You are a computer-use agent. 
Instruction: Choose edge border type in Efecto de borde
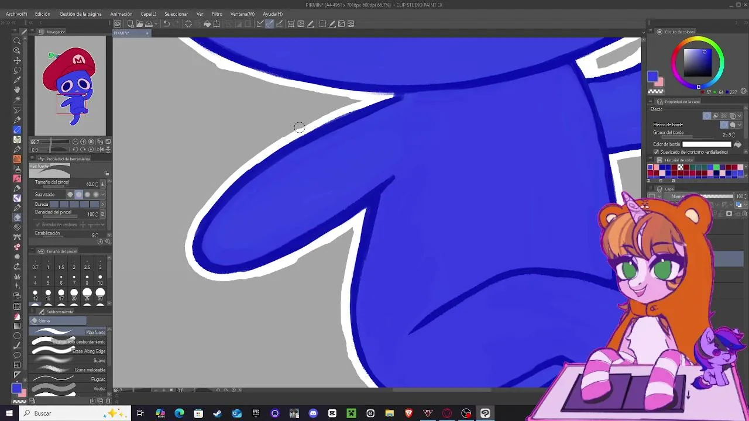724,125
